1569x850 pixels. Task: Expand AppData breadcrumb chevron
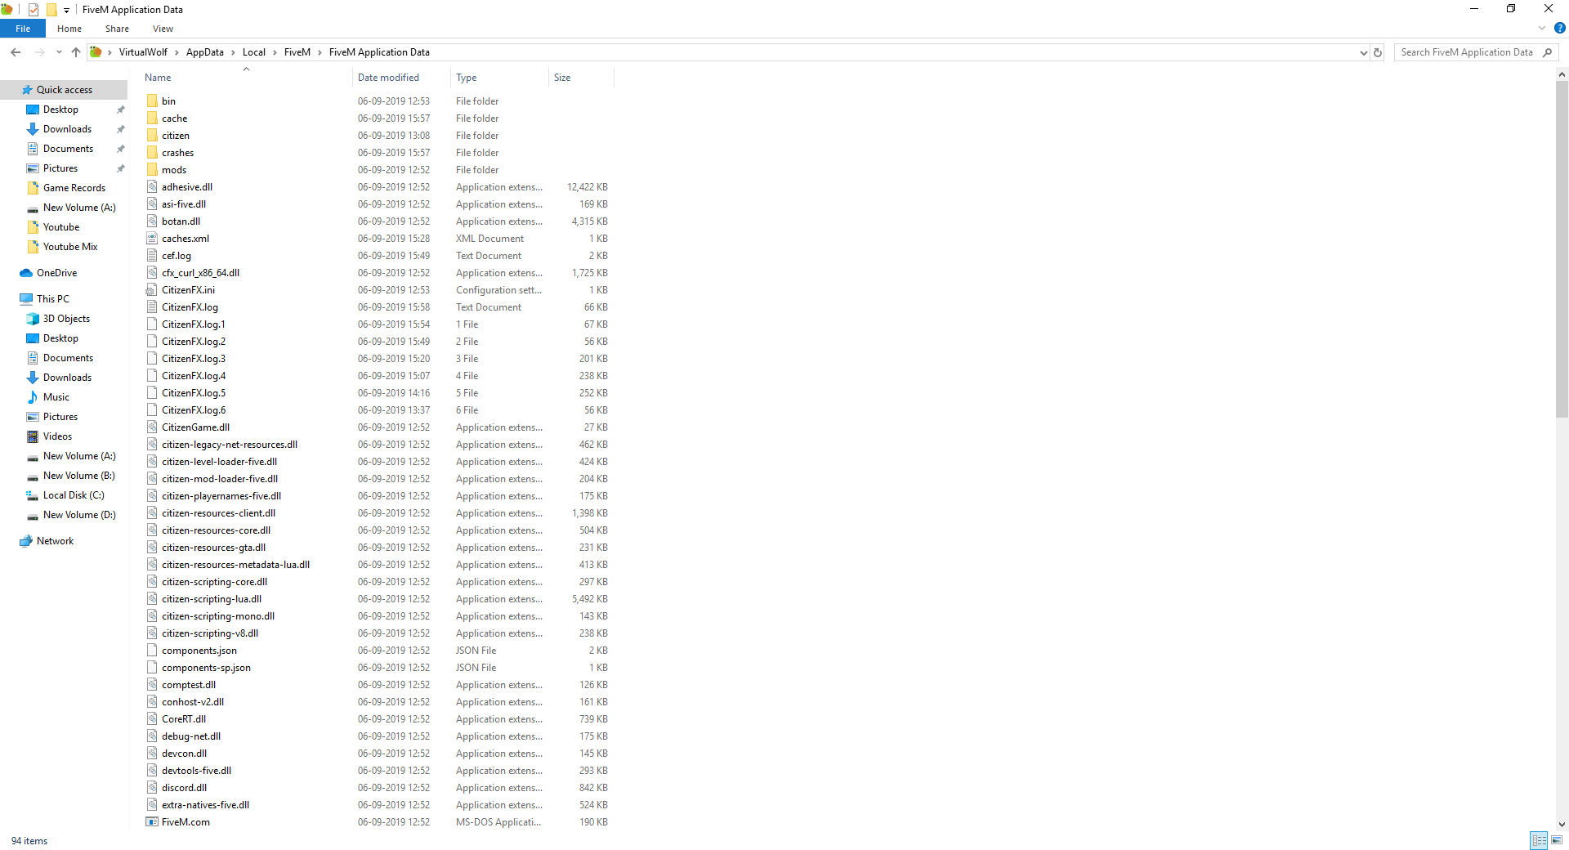click(x=233, y=52)
